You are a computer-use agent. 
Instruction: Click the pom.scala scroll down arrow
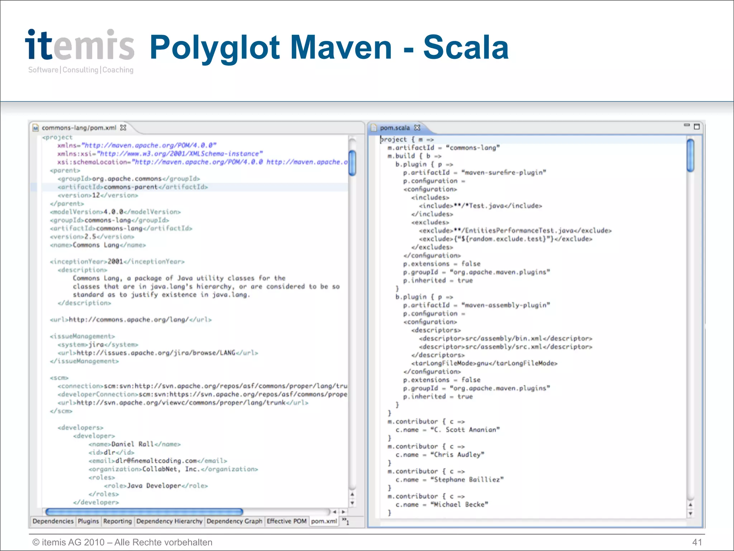(x=691, y=513)
